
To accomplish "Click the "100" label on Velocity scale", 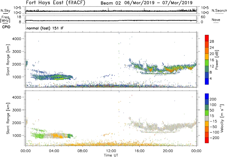I will point(213,105).
